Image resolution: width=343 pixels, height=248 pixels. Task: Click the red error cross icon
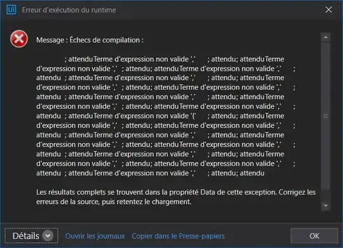coord(19,39)
